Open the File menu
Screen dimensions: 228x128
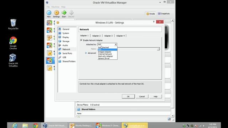pyautogui.click(x=48, y=7)
